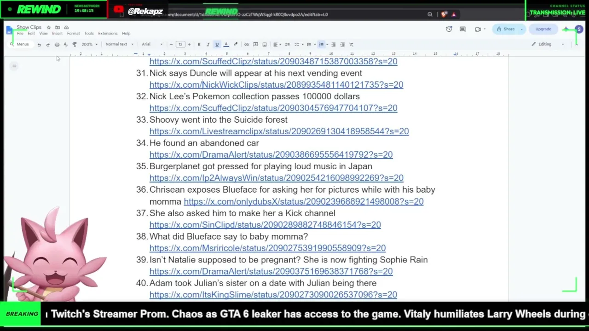Image resolution: width=589 pixels, height=331 pixels.
Task: Open the Normal text style dropdown
Action: tap(119, 45)
